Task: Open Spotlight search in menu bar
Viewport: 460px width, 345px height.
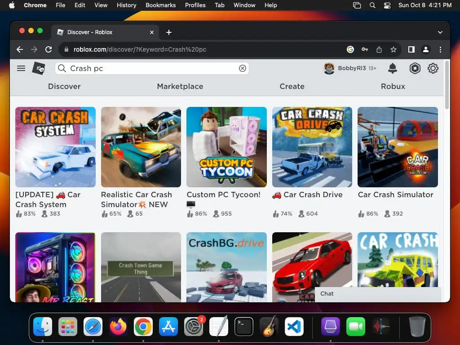Action: (372, 5)
